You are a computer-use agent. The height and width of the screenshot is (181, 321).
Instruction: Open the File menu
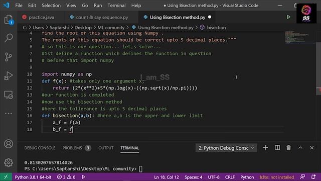click(19, 6)
